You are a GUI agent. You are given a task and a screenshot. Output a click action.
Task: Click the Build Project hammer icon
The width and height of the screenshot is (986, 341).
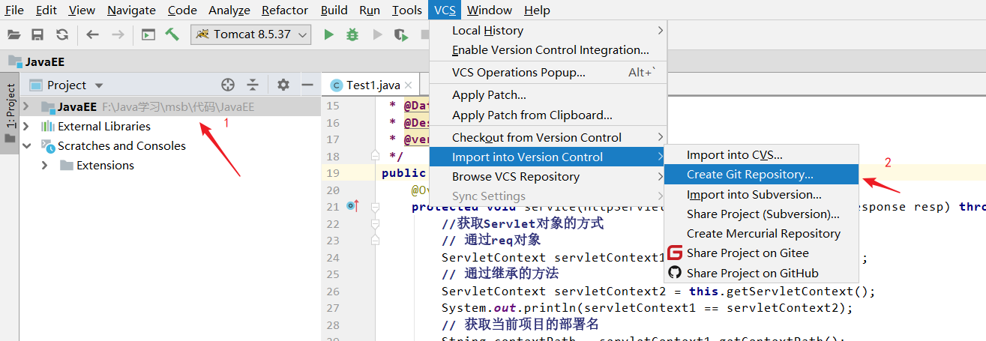[172, 34]
